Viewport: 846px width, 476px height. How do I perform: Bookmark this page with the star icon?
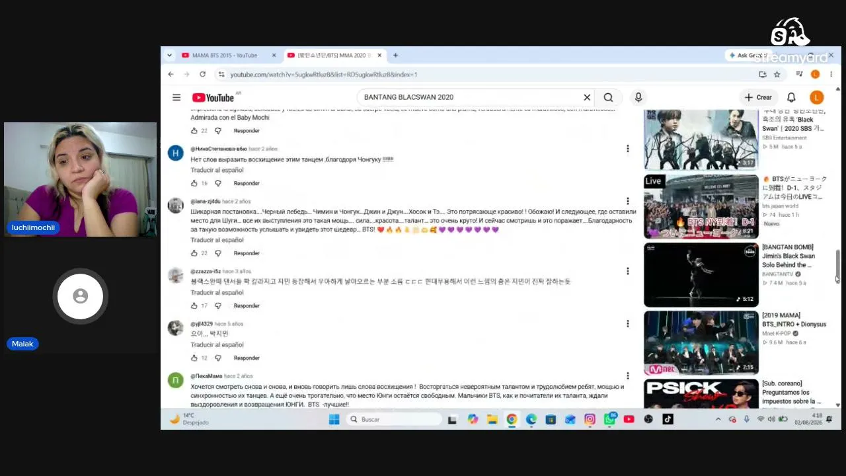(777, 74)
